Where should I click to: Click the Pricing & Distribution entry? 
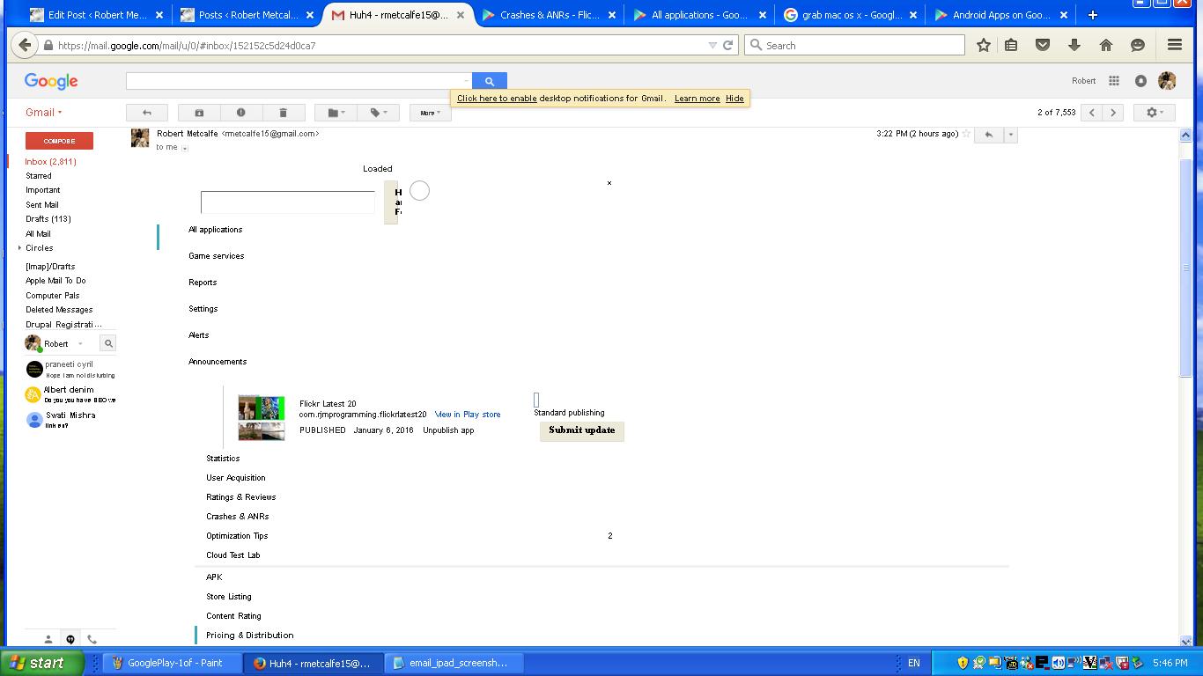pos(250,636)
